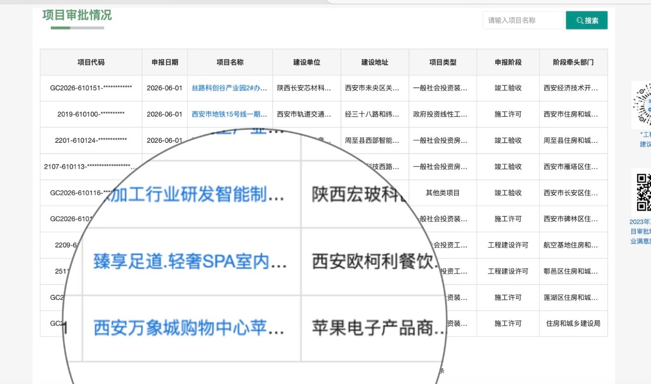Select project code GC2026-610151-************
Screen dimensions: 651x384
pyautogui.click(x=91, y=88)
